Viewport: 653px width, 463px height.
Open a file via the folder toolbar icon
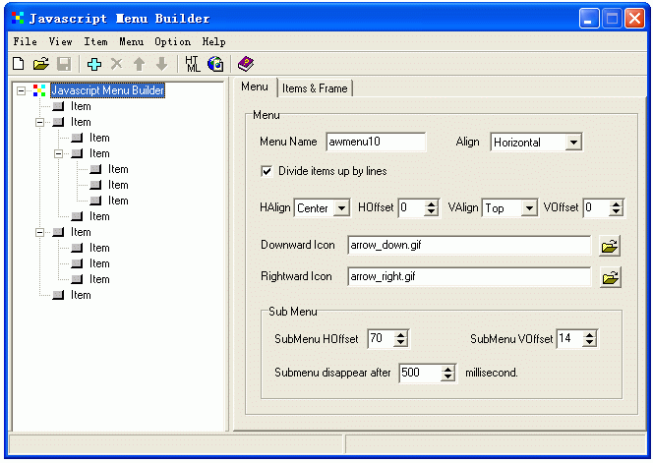click(41, 64)
